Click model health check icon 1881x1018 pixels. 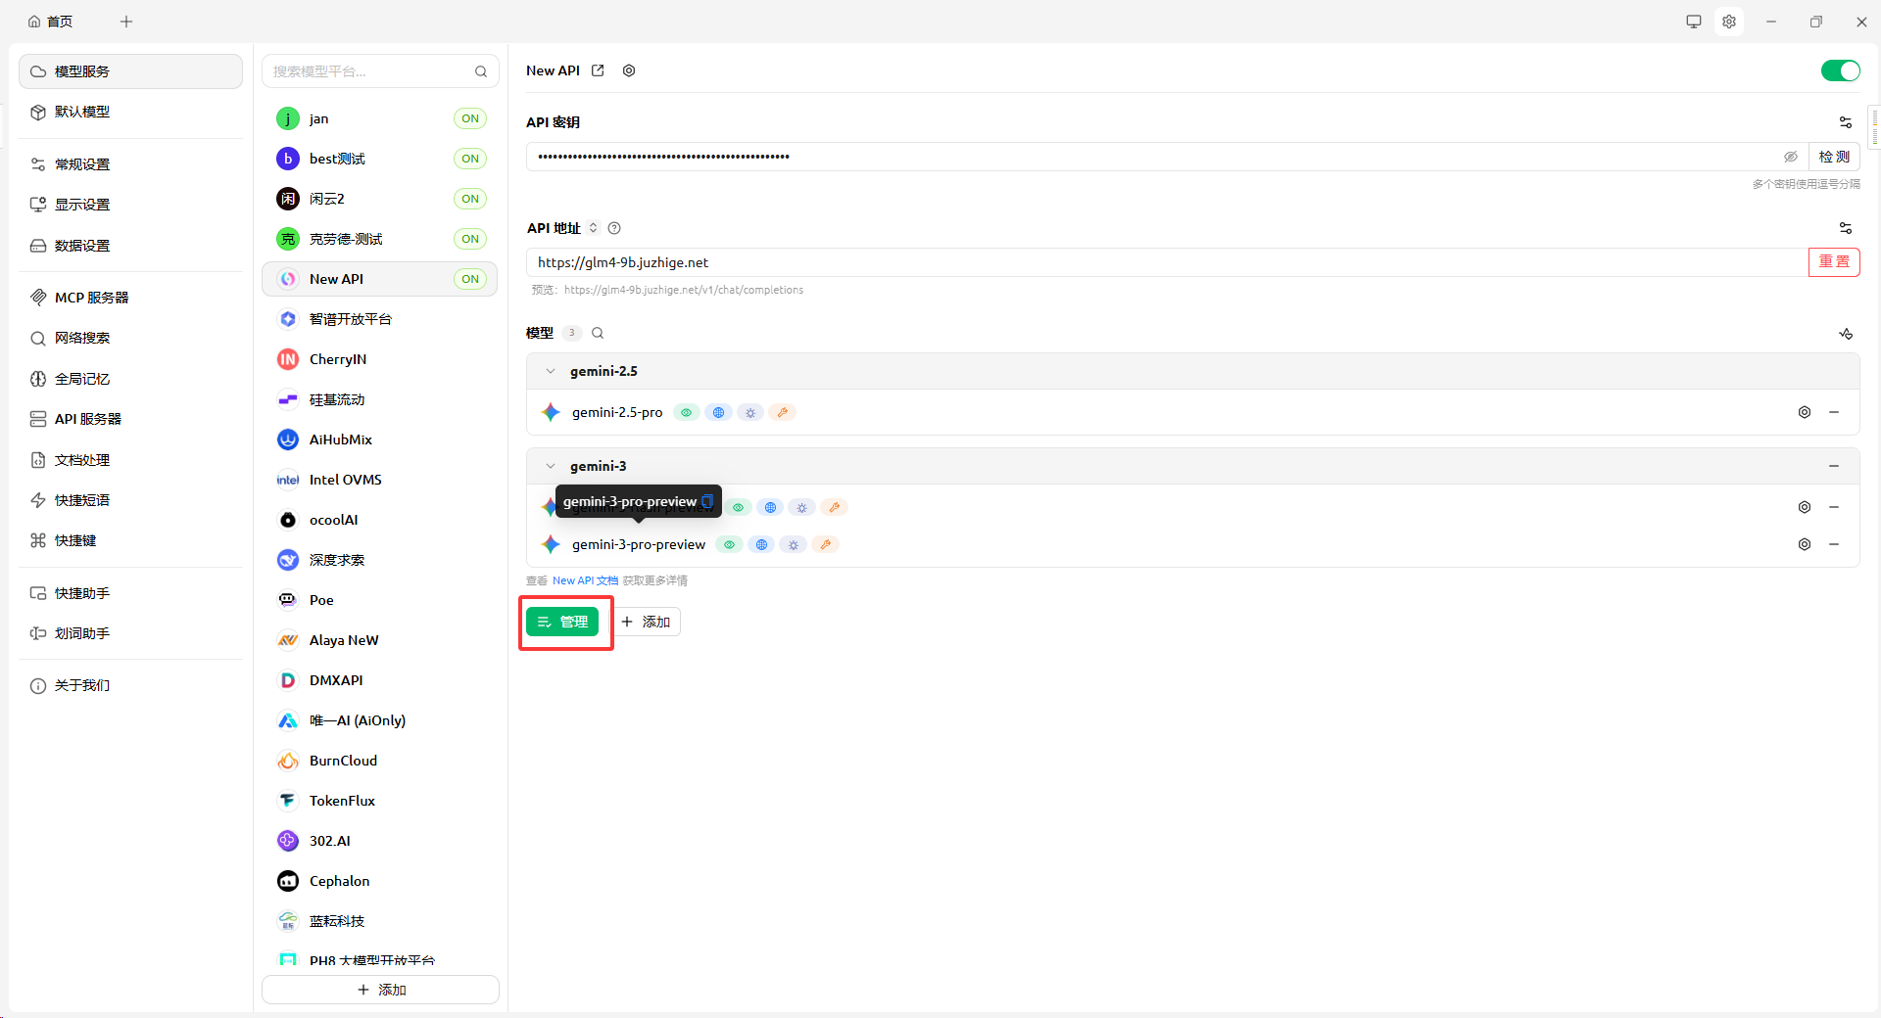coord(1845,334)
